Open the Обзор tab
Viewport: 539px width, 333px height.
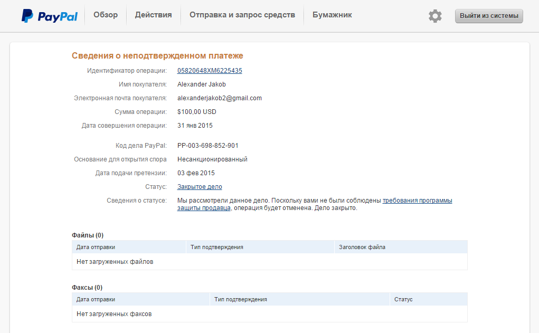pyautogui.click(x=106, y=15)
